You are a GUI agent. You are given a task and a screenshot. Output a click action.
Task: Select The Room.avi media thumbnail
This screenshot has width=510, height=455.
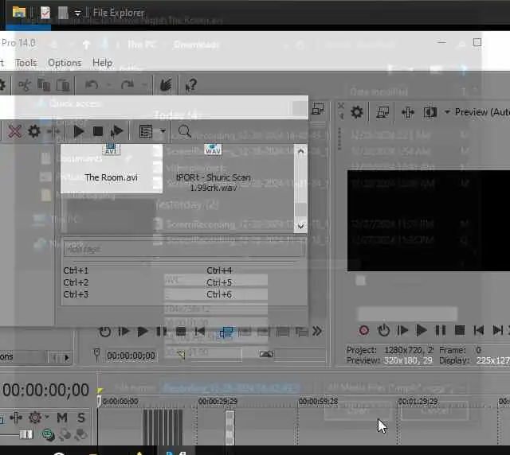pyautogui.click(x=112, y=168)
